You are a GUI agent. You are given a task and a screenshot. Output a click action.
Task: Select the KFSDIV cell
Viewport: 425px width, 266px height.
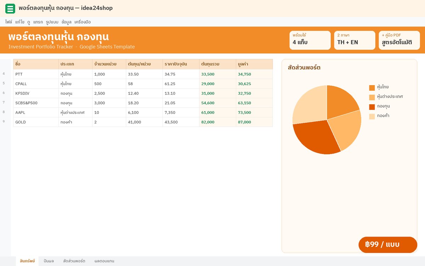point(36,93)
